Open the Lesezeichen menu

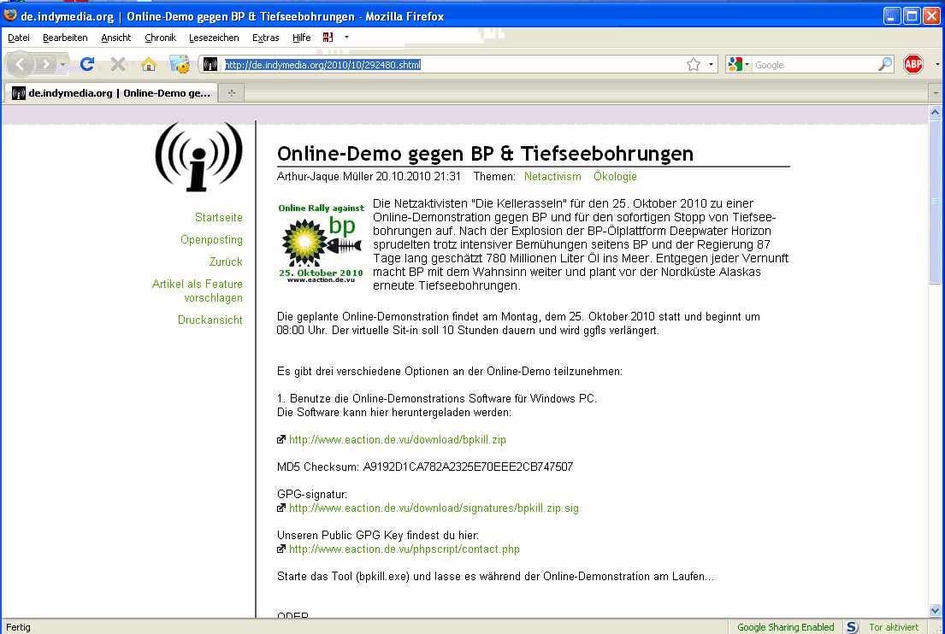click(x=214, y=38)
